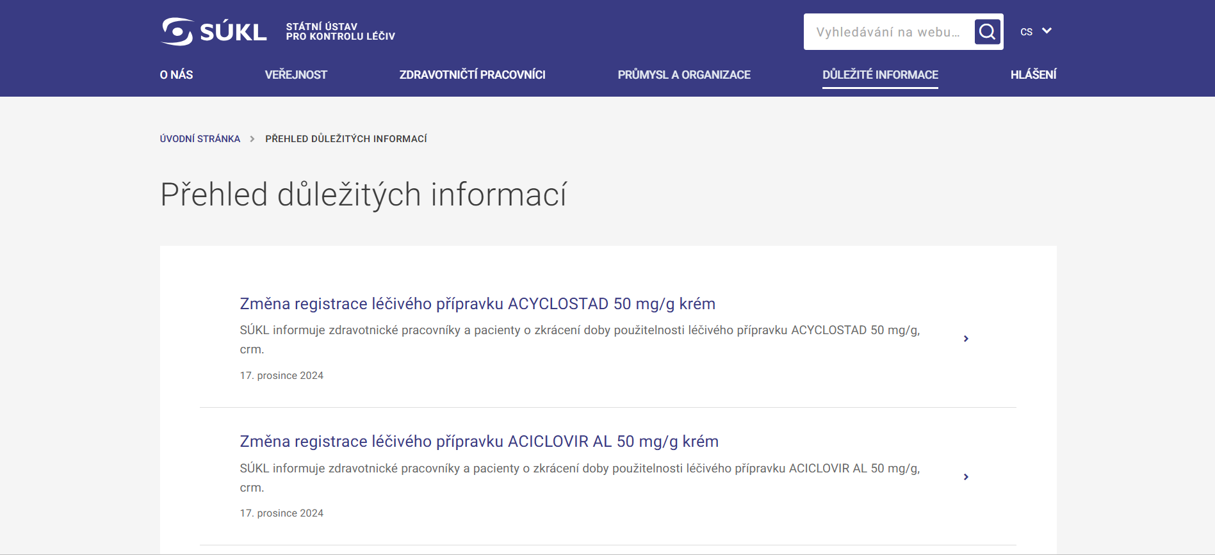This screenshot has width=1215, height=555.
Task: Open the HLÁŠENÍ menu
Action: (x=1033, y=75)
